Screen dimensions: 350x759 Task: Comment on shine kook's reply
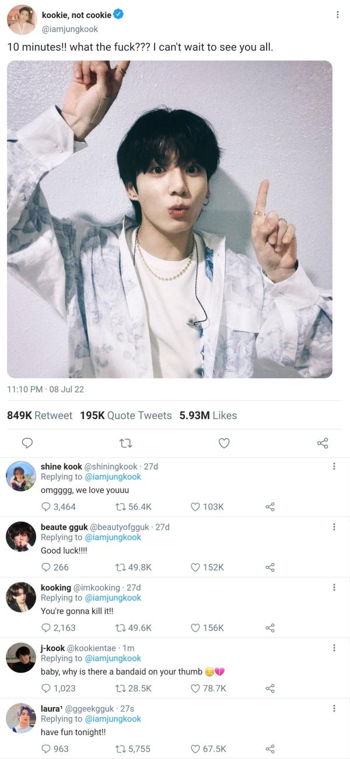(x=46, y=507)
